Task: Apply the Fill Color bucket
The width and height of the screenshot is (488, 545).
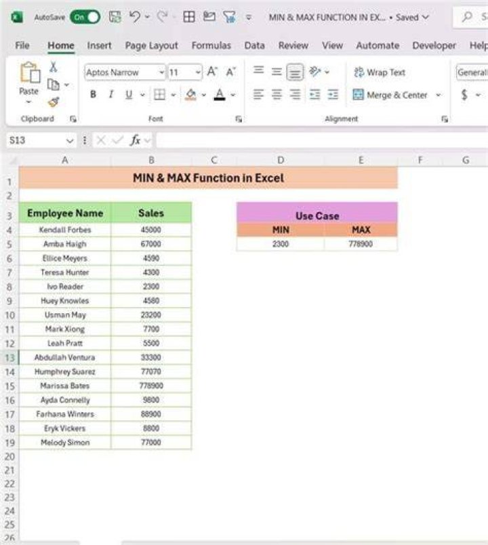Action: tap(190, 94)
